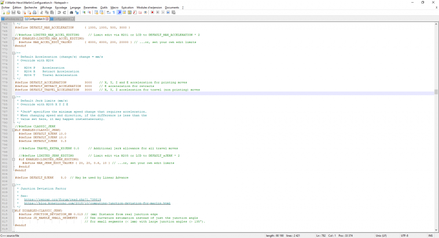Image resolution: width=439 pixels, height=238 pixels.
Task: Create a new document with the New icon
Action: [x=3, y=12]
